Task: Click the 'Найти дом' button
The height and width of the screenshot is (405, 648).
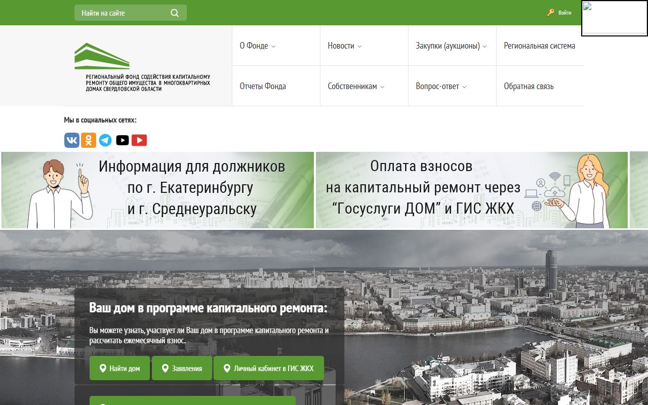Action: 119,368
